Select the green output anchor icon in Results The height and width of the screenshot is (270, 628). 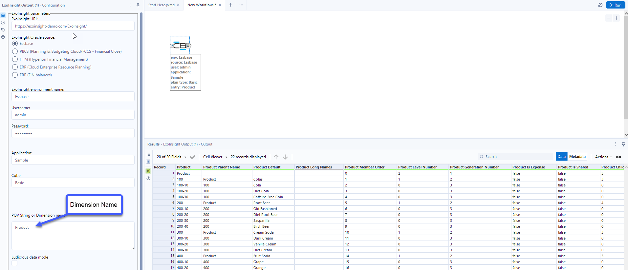point(148,171)
